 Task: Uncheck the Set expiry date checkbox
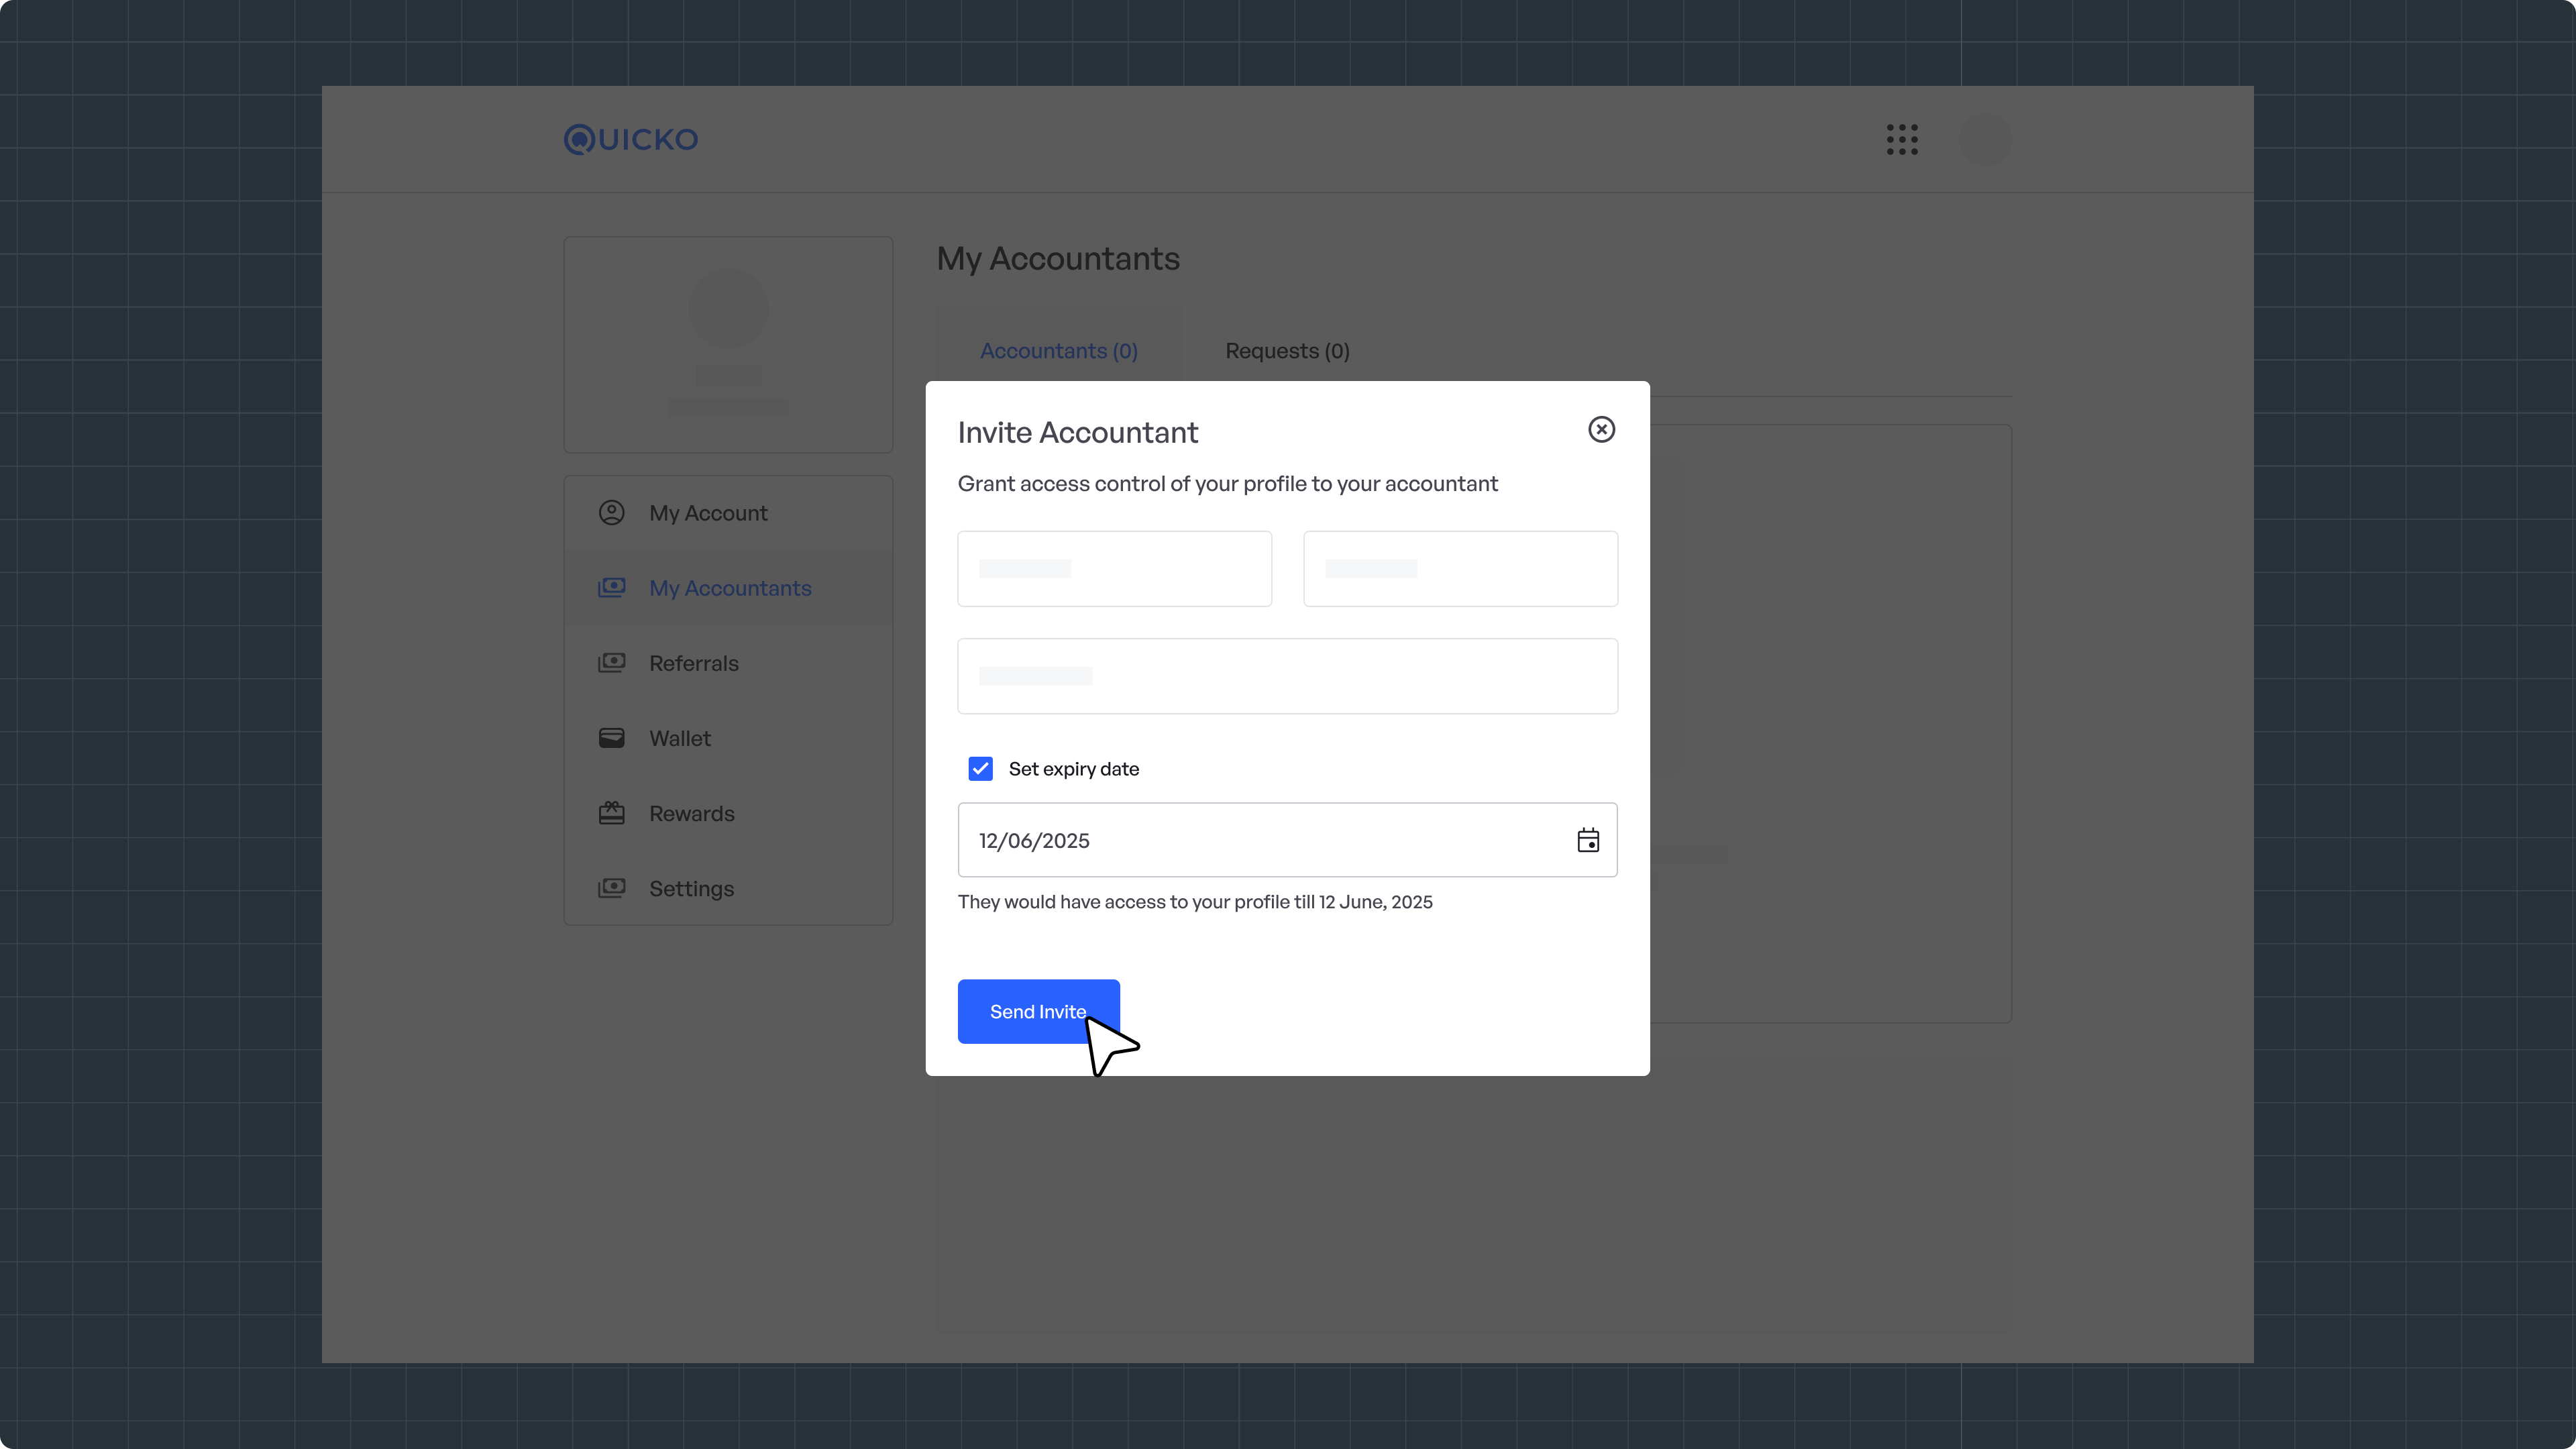(980, 768)
